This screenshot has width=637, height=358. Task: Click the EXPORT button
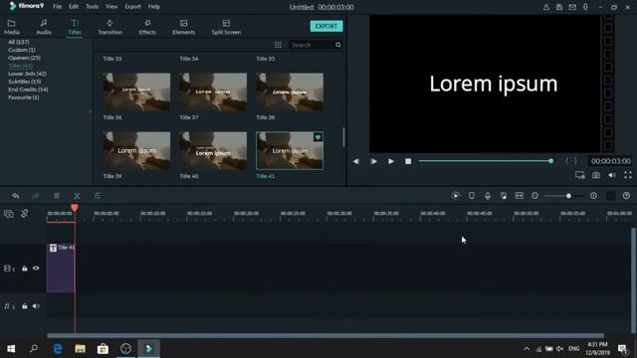point(326,26)
